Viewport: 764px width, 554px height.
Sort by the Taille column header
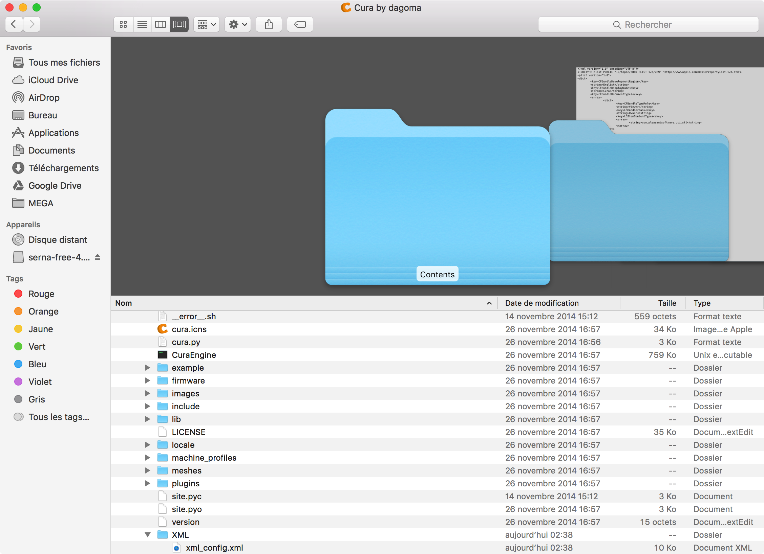click(667, 303)
